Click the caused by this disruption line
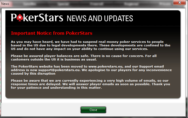 point(33,74)
